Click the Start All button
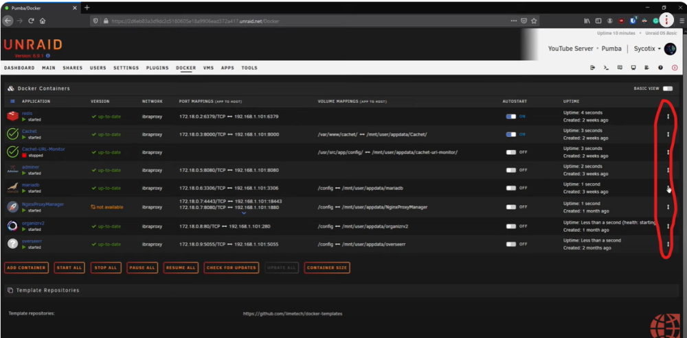Image resolution: width=687 pixels, height=338 pixels. point(69,267)
